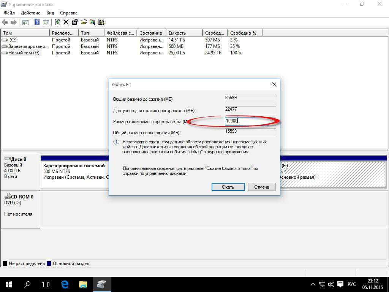The height and width of the screenshot is (292, 389).
Task: Click the black X delete toolbar icon
Action: point(66,22)
